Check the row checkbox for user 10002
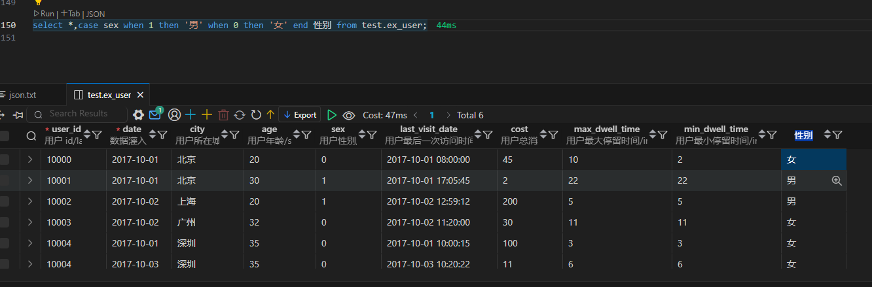This screenshot has height=287, width=872. pos(5,201)
